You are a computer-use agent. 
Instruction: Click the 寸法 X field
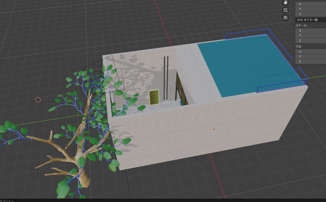point(311,51)
